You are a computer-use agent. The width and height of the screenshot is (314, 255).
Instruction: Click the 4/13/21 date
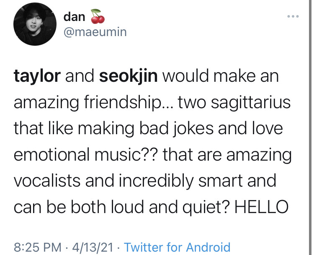(x=93, y=247)
